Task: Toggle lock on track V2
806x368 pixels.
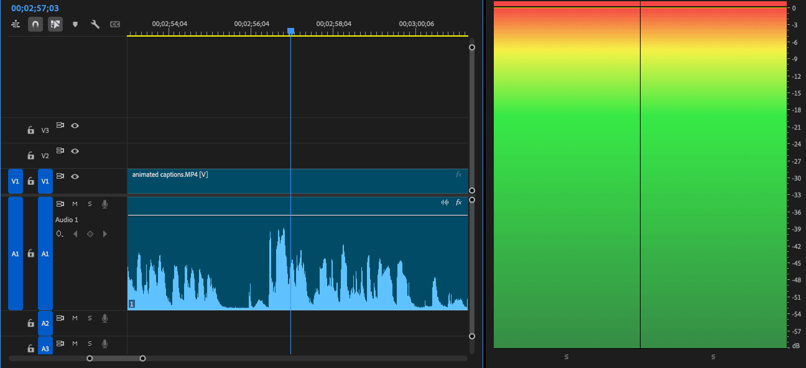Action: pyautogui.click(x=30, y=156)
